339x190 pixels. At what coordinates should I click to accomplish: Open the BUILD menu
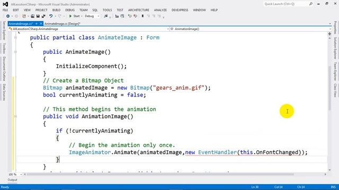click(57, 10)
